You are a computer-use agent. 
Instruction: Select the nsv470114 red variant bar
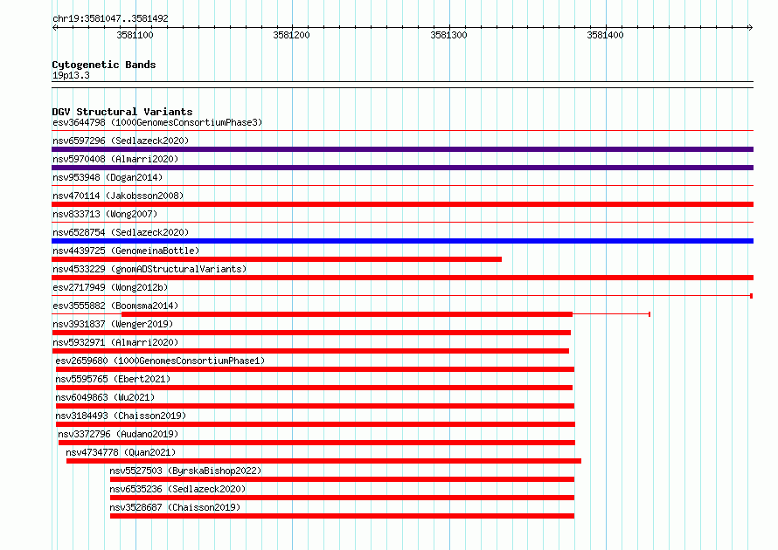click(x=402, y=204)
